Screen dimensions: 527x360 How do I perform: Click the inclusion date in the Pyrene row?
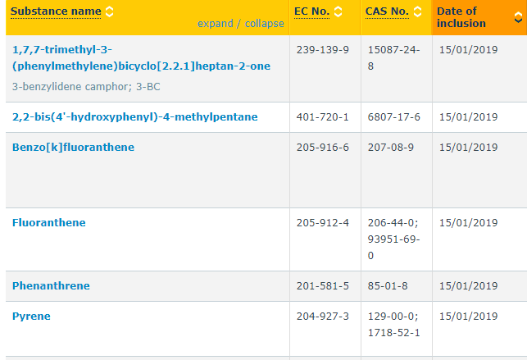pyautogui.click(x=468, y=316)
